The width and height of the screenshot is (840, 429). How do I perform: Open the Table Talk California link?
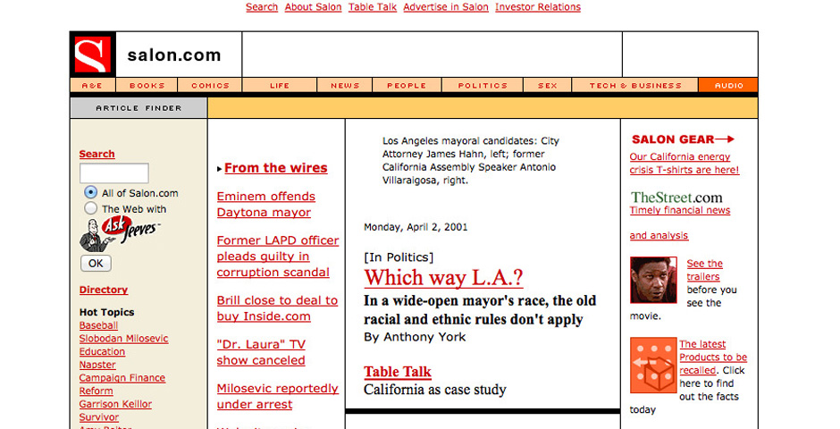coord(398,372)
